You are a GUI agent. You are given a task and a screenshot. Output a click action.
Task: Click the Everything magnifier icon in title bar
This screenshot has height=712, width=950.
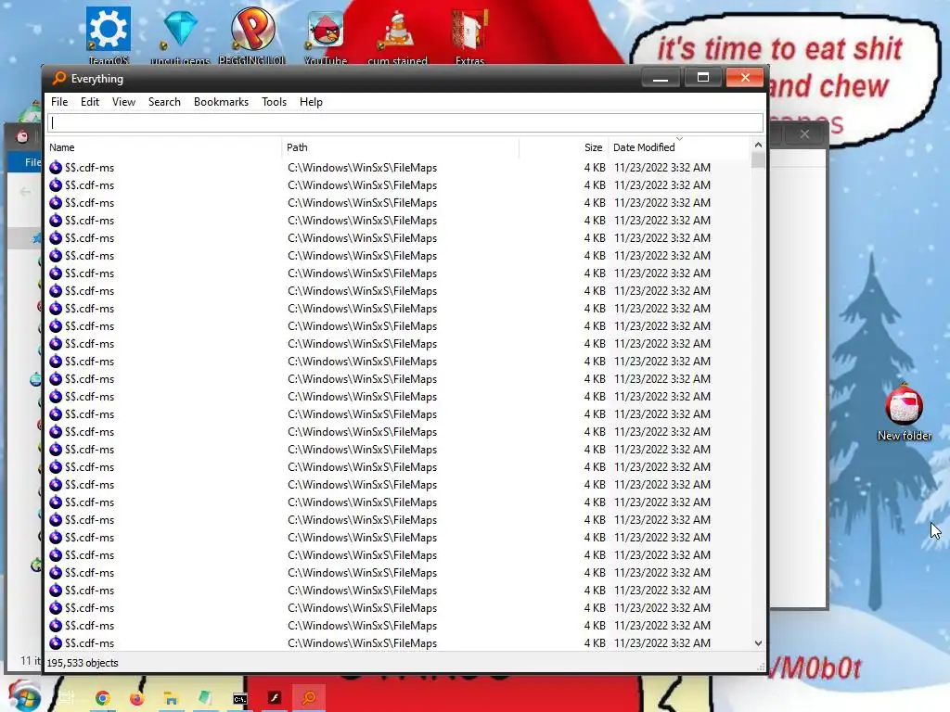click(58, 78)
